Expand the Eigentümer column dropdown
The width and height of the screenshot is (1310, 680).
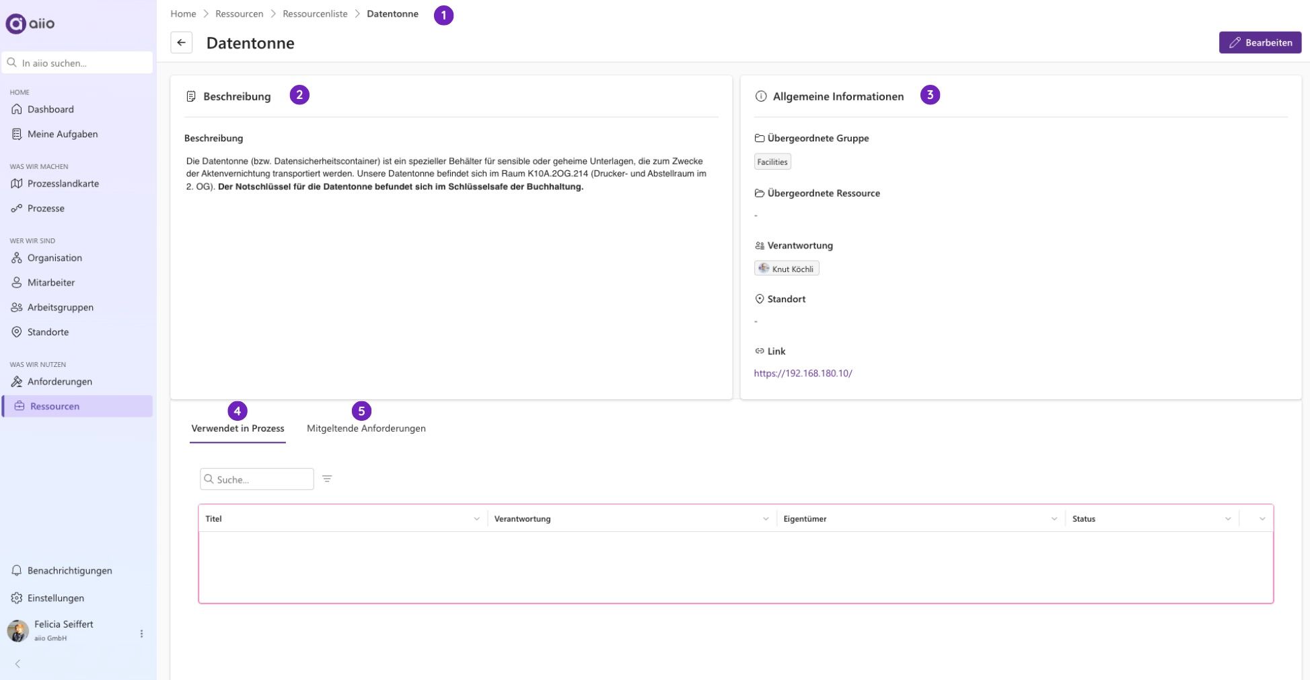point(1054,518)
